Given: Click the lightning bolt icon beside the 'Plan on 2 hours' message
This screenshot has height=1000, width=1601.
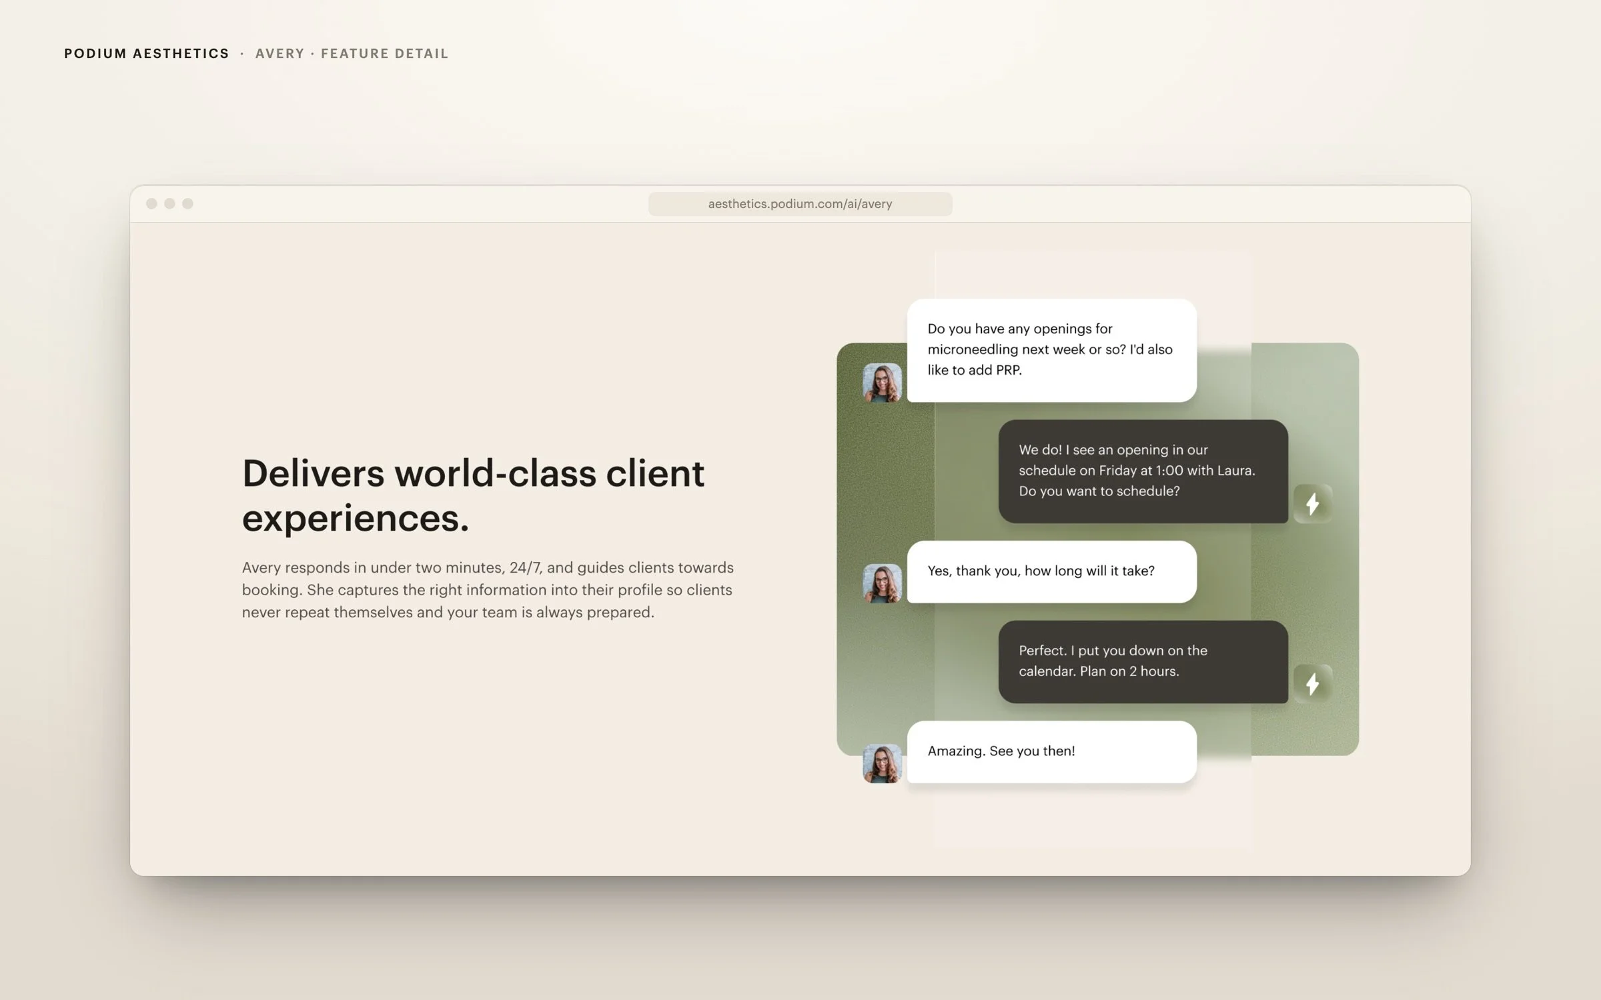Looking at the screenshot, I should [x=1312, y=683].
